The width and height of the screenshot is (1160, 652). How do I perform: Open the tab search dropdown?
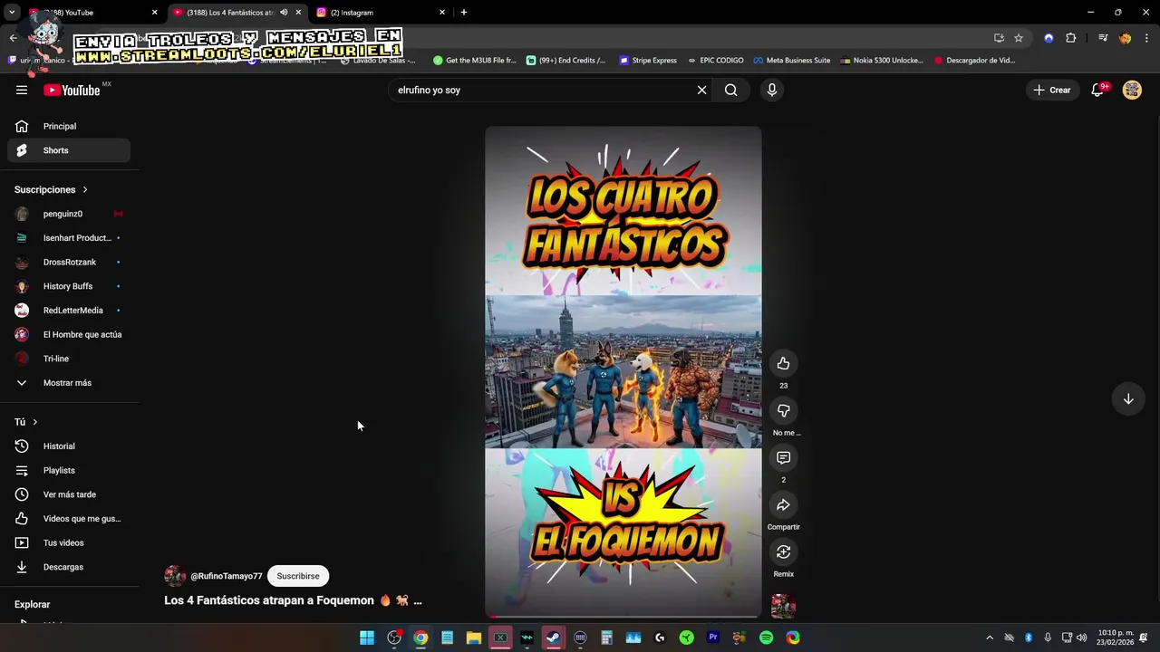(12, 12)
